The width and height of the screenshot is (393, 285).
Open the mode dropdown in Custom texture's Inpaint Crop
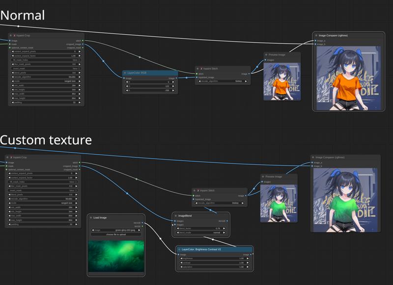[x=43, y=203]
